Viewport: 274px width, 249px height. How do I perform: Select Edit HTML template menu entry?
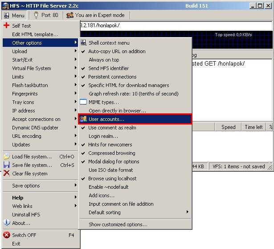[40, 34]
